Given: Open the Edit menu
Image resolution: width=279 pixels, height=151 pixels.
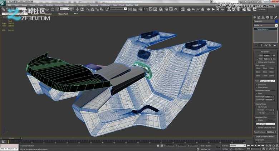Looking at the screenshot, I should (x=9, y=5).
